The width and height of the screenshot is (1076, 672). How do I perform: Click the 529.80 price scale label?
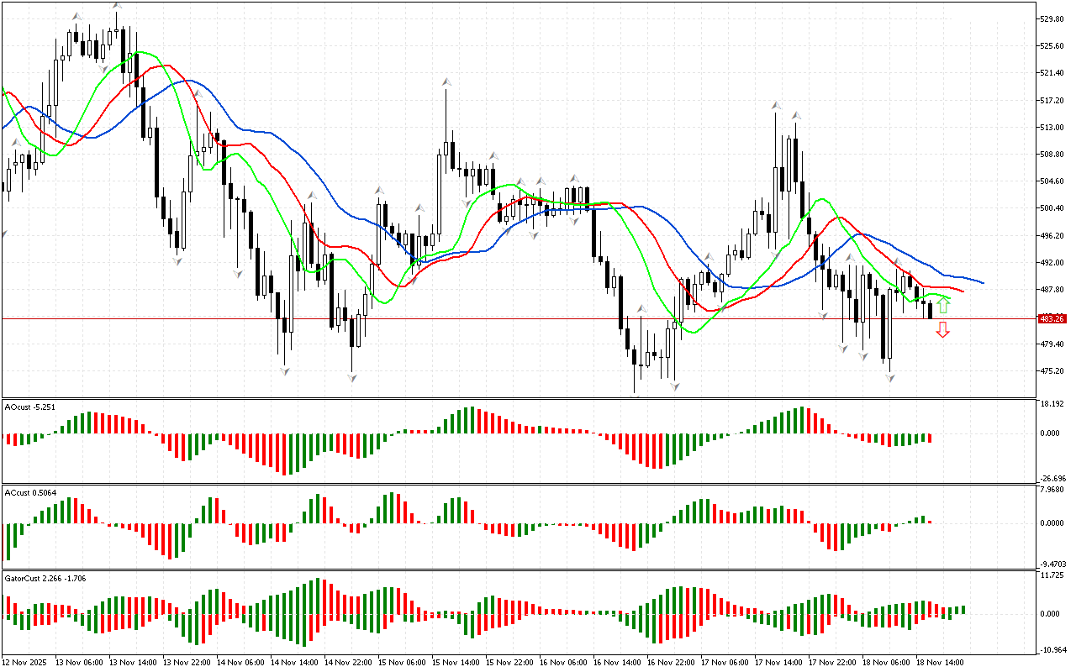click(x=1052, y=18)
